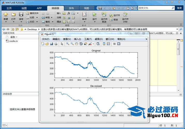Toggle the rotate 3D tool
This screenshot has width=185, height=129.
[x=81, y=44]
